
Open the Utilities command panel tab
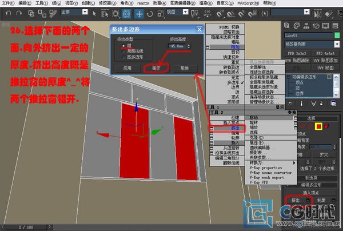(336, 26)
